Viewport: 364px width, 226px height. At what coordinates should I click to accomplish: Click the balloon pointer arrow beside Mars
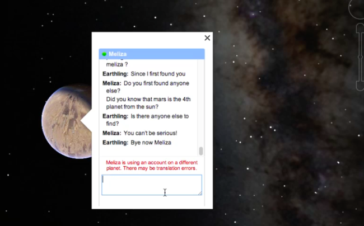point(86,121)
